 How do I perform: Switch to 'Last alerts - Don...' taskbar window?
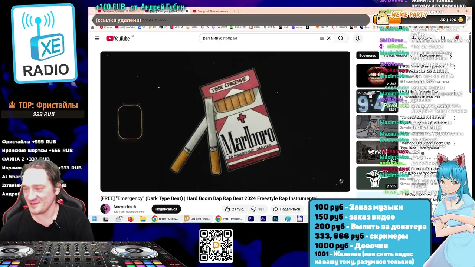(197, 219)
